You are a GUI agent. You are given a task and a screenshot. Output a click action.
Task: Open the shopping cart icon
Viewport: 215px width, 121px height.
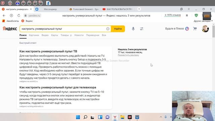[x=195, y=29]
